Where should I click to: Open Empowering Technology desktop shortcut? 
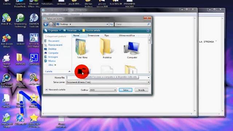[20, 20]
